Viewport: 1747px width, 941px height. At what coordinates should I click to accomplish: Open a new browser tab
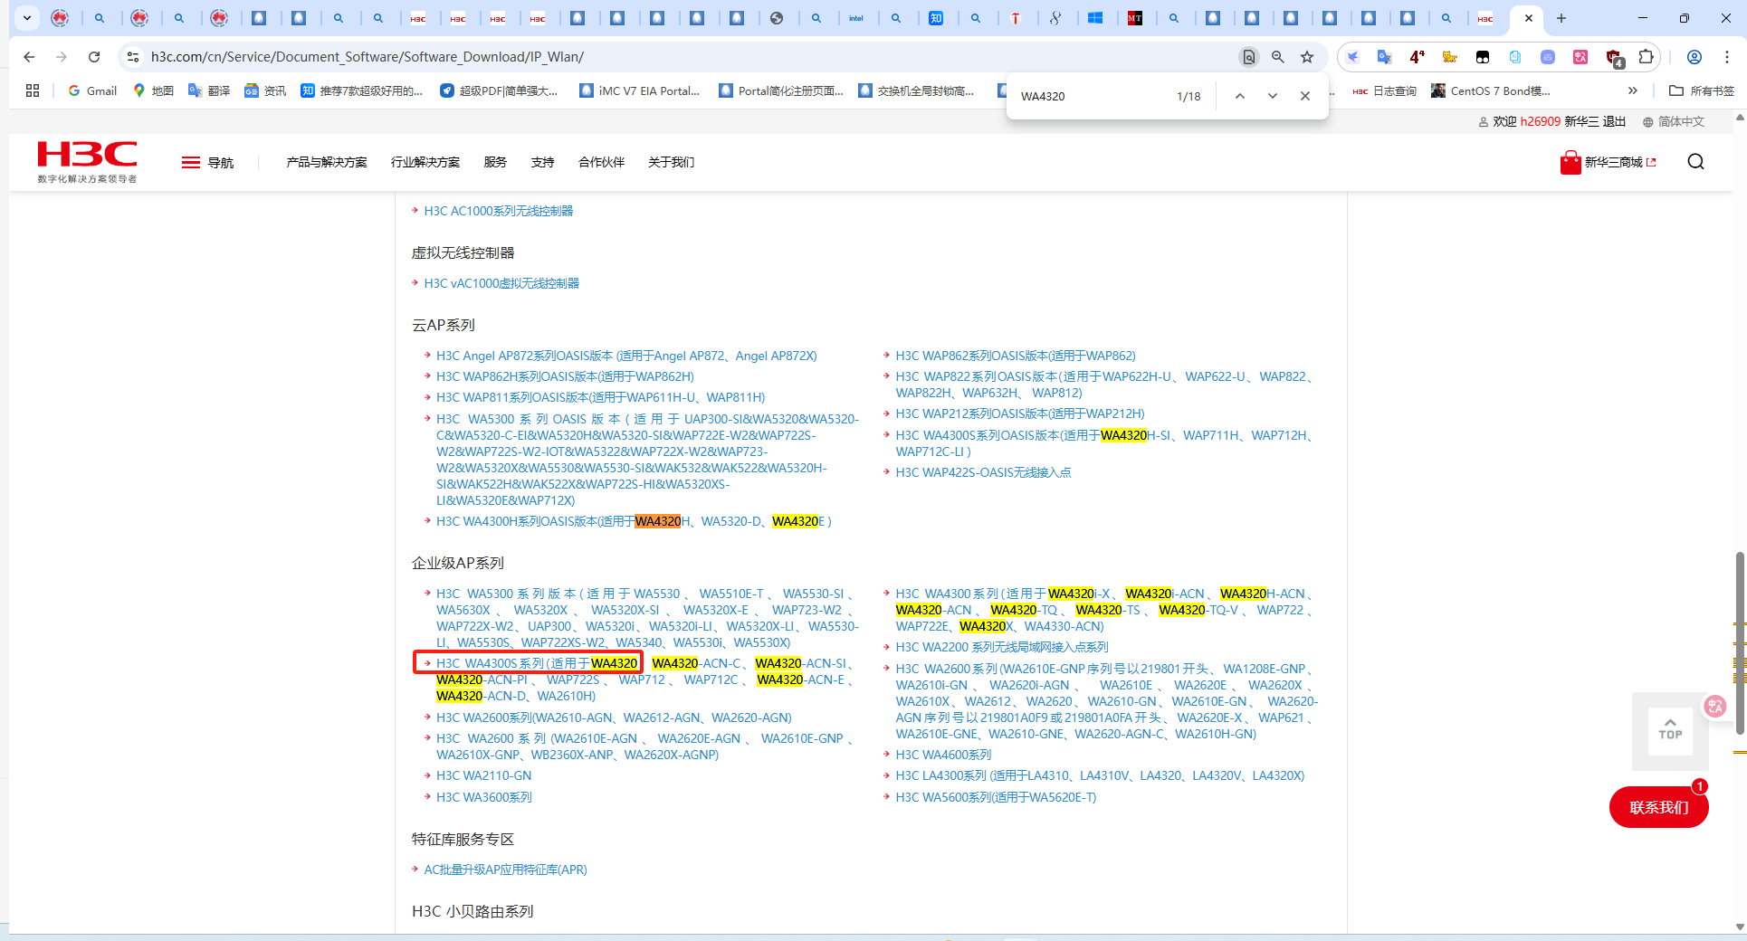coord(1561,18)
